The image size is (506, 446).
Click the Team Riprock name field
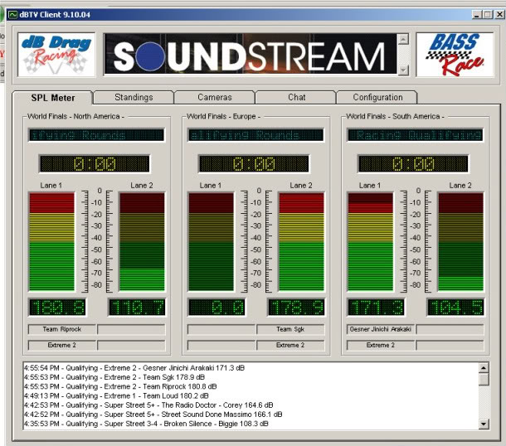[62, 329]
